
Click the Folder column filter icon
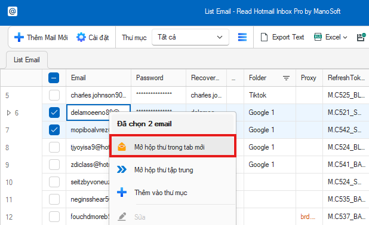click(286, 78)
